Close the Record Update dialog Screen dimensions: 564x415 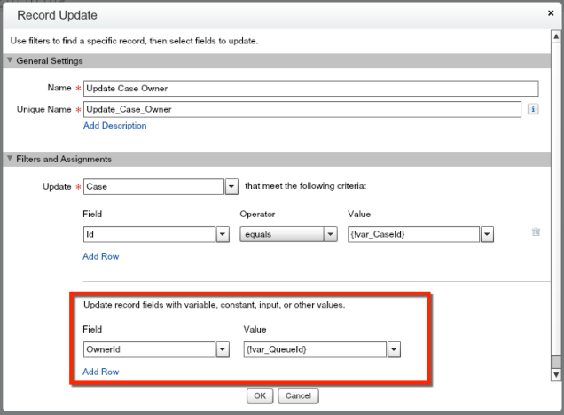[551, 14]
